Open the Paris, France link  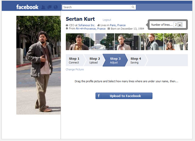coord(118,25)
